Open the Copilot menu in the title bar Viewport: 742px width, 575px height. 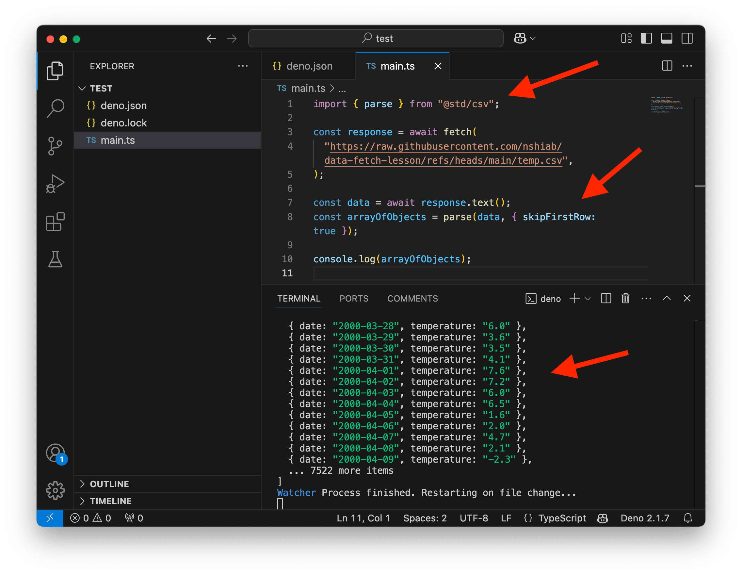pyautogui.click(x=524, y=39)
